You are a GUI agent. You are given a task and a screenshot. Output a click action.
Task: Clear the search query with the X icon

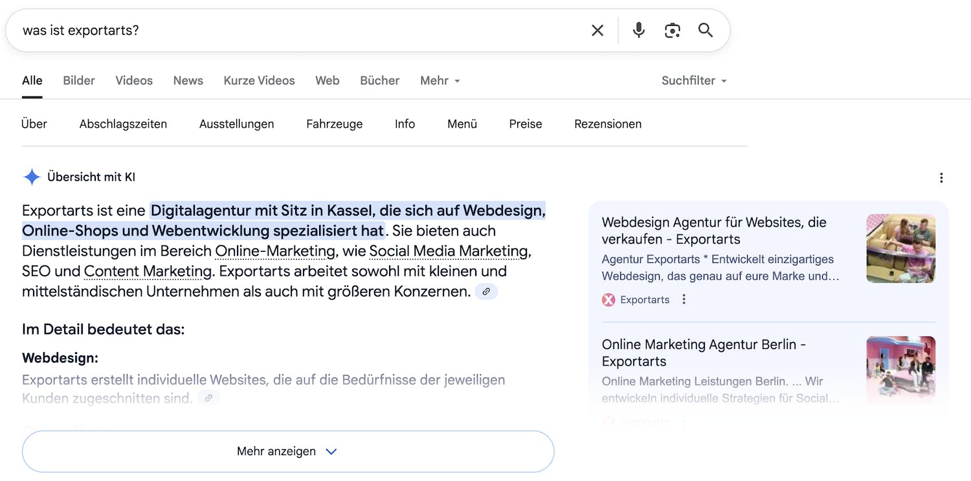tap(597, 30)
